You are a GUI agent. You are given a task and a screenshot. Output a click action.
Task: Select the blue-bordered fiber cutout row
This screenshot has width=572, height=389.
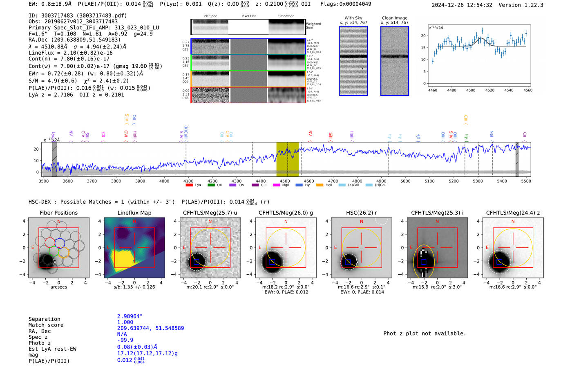pos(248,47)
